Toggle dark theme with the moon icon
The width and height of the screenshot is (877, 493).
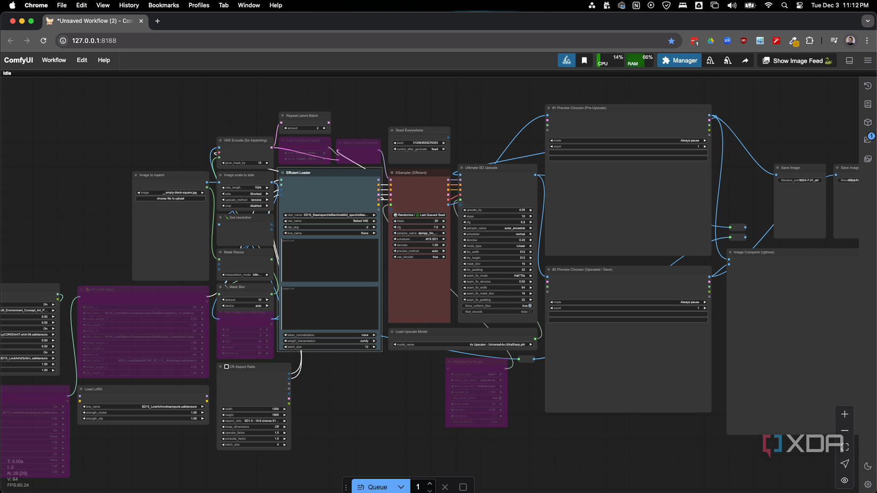pos(867,466)
